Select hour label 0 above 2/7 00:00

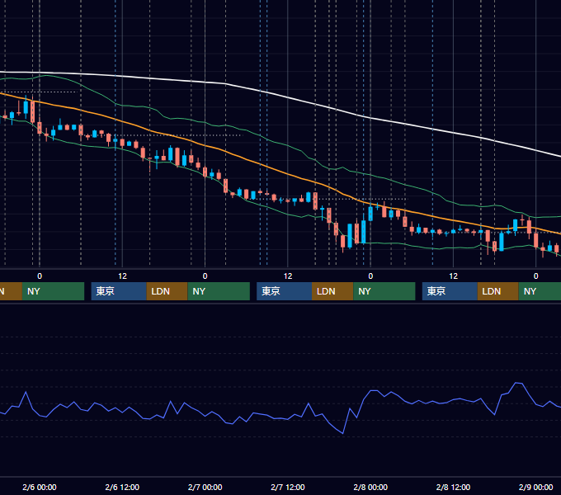pyautogui.click(x=205, y=276)
